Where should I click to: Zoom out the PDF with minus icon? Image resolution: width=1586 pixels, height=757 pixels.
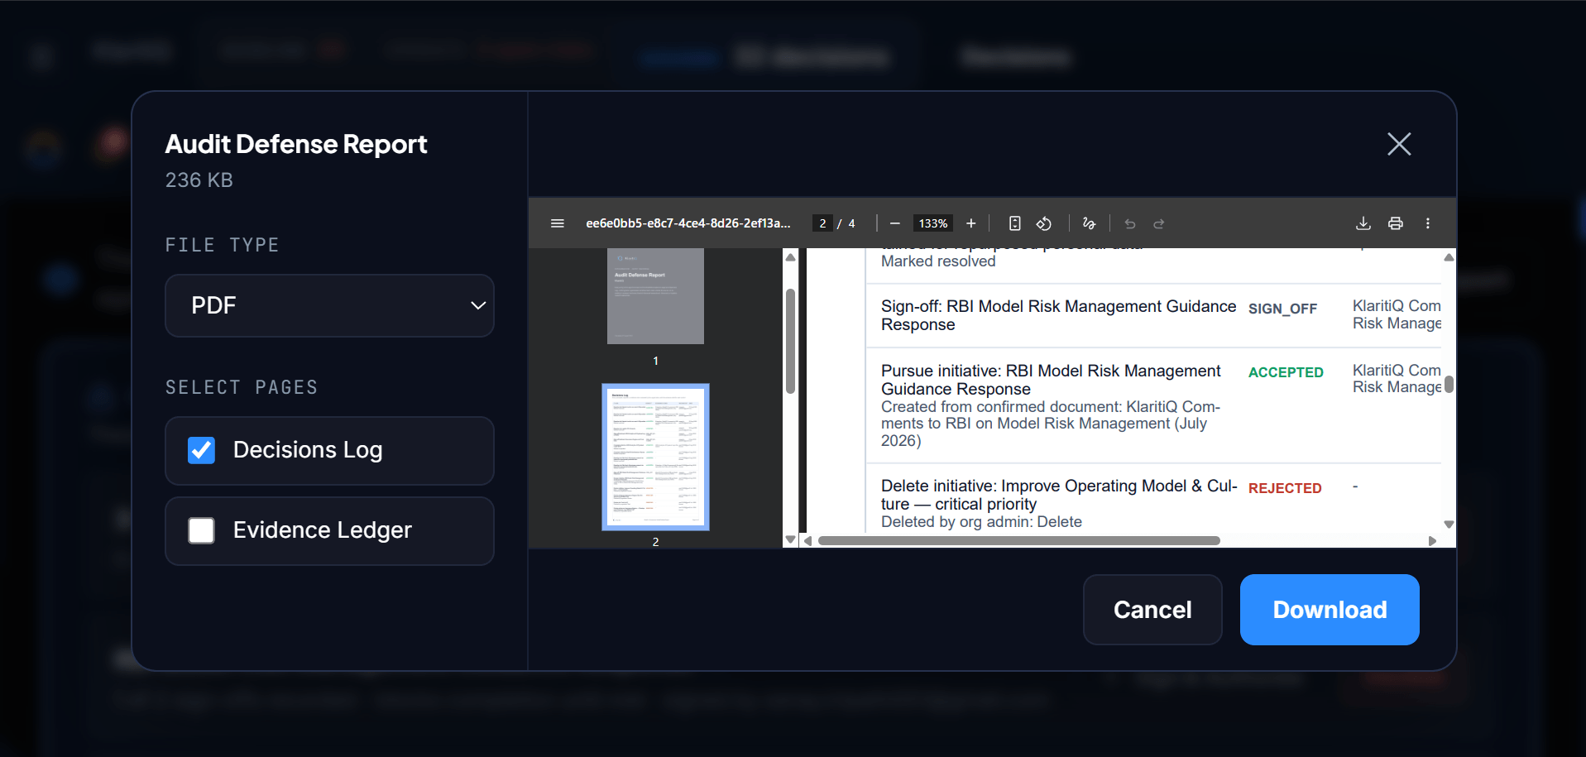pyautogui.click(x=894, y=223)
